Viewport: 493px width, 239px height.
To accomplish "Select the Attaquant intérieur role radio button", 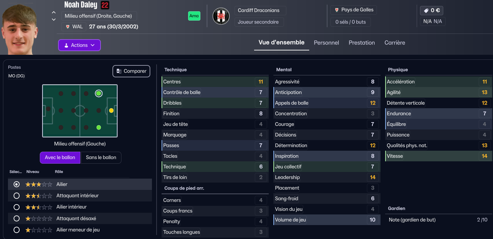I will [x=17, y=196].
